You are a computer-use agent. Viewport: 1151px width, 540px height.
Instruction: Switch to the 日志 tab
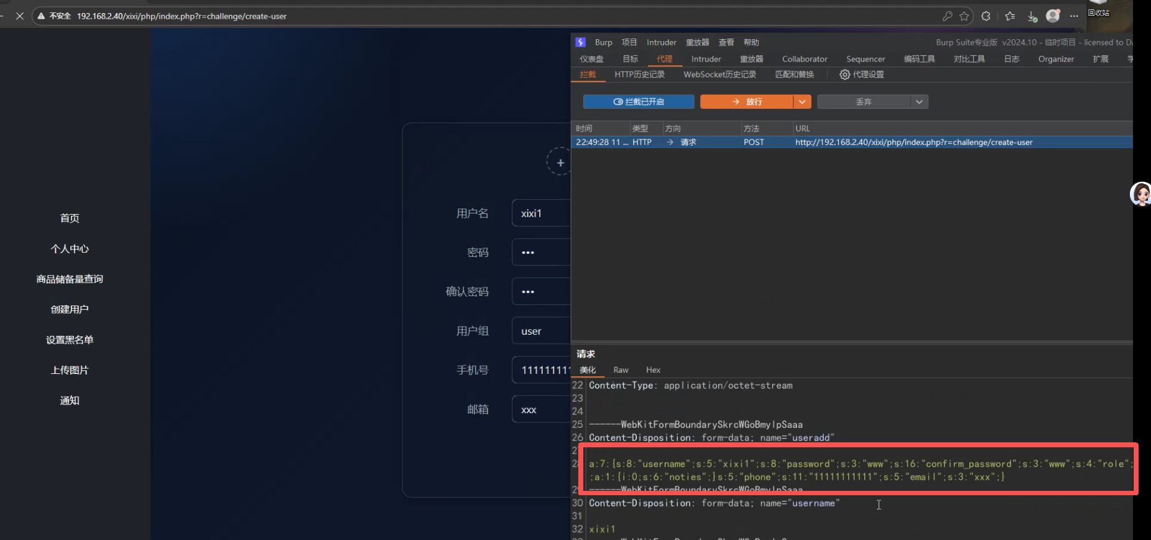pos(1012,59)
